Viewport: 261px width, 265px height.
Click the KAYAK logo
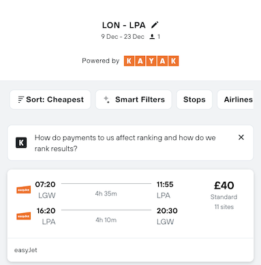(x=151, y=61)
